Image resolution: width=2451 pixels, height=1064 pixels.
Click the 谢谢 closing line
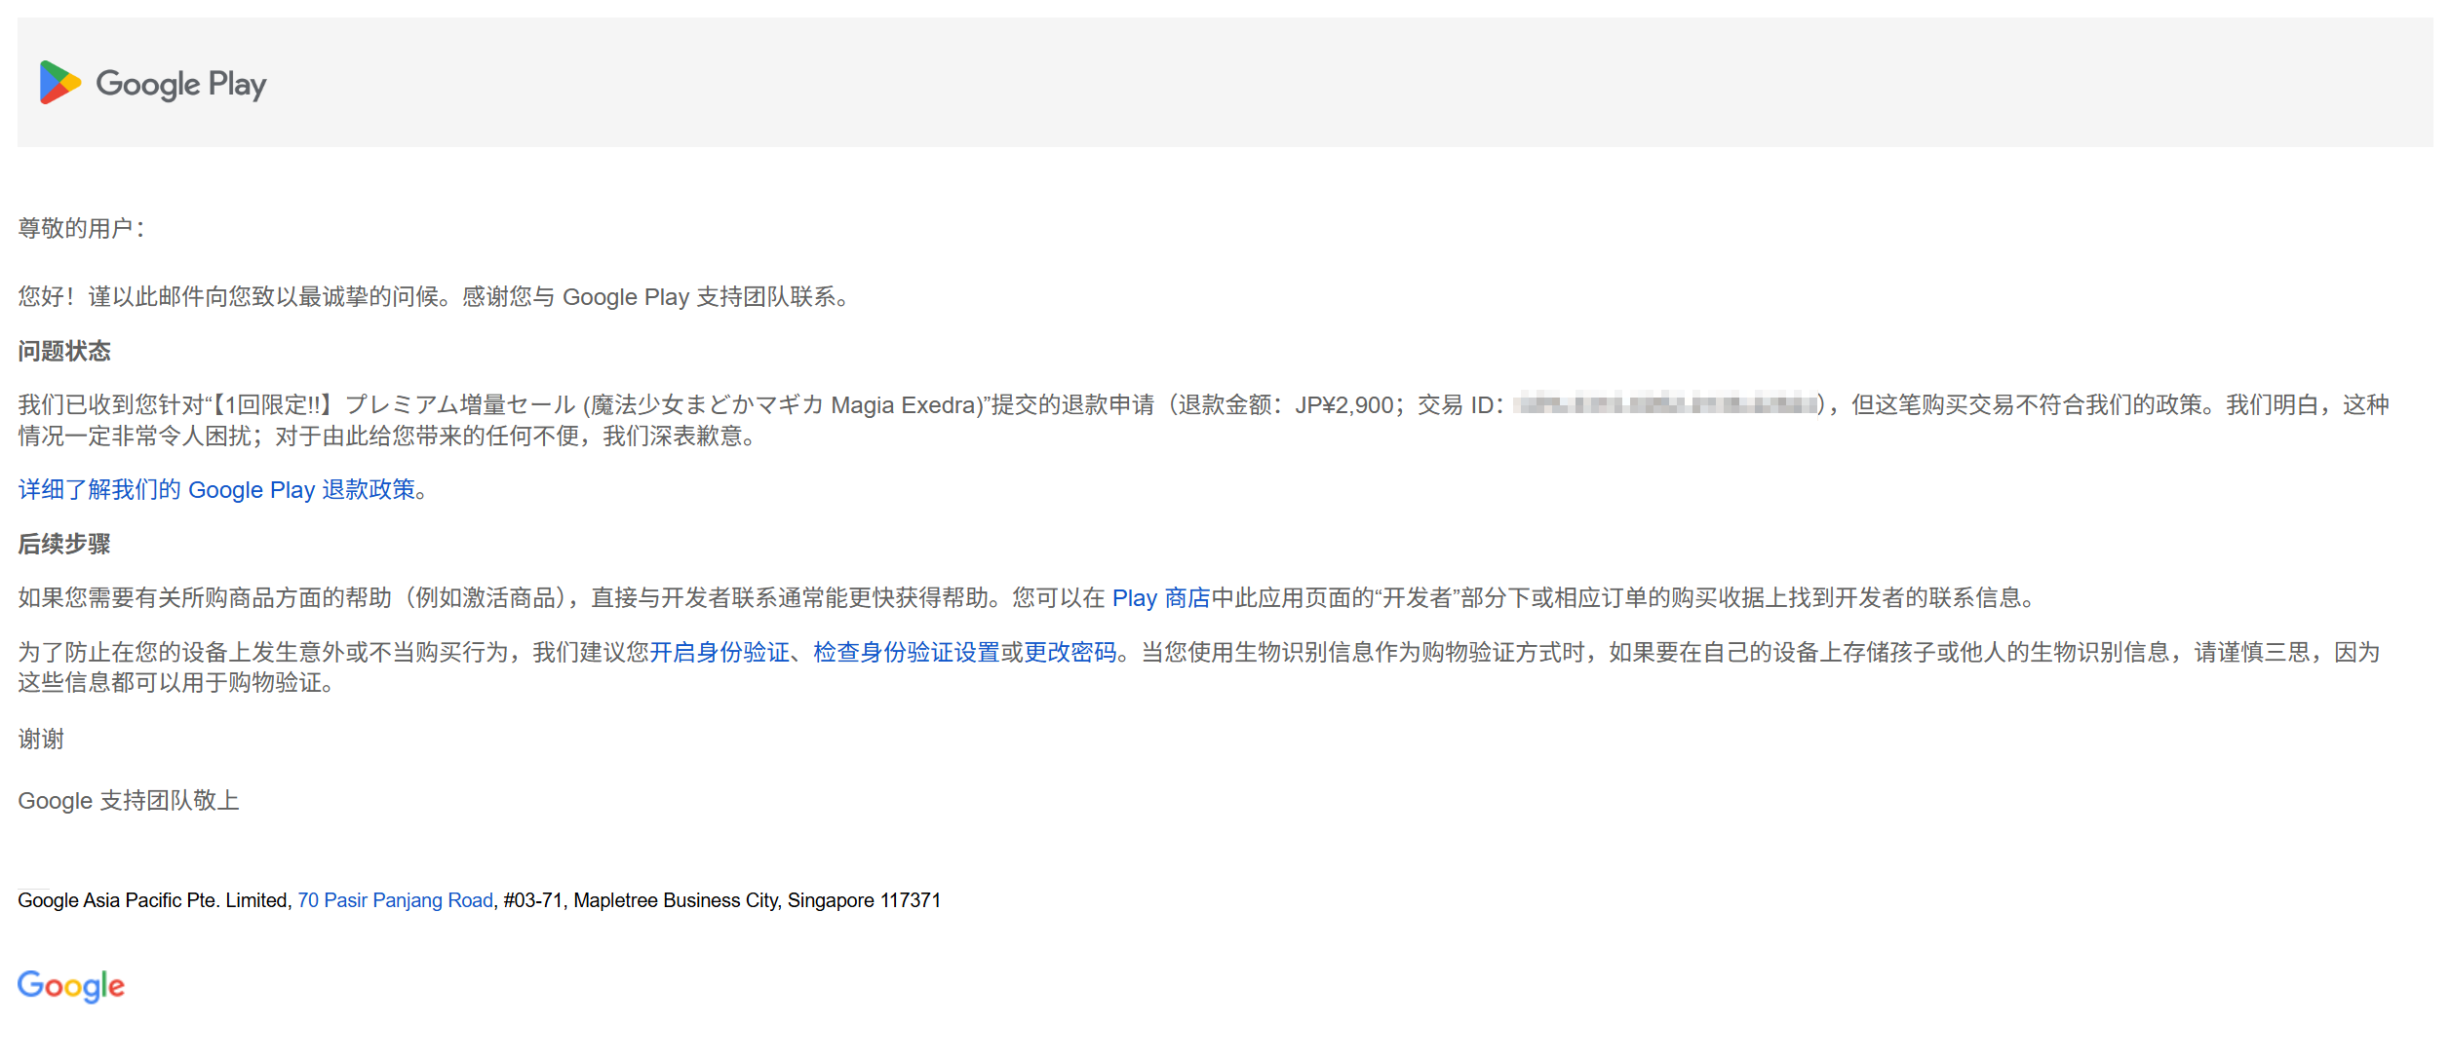tap(41, 739)
